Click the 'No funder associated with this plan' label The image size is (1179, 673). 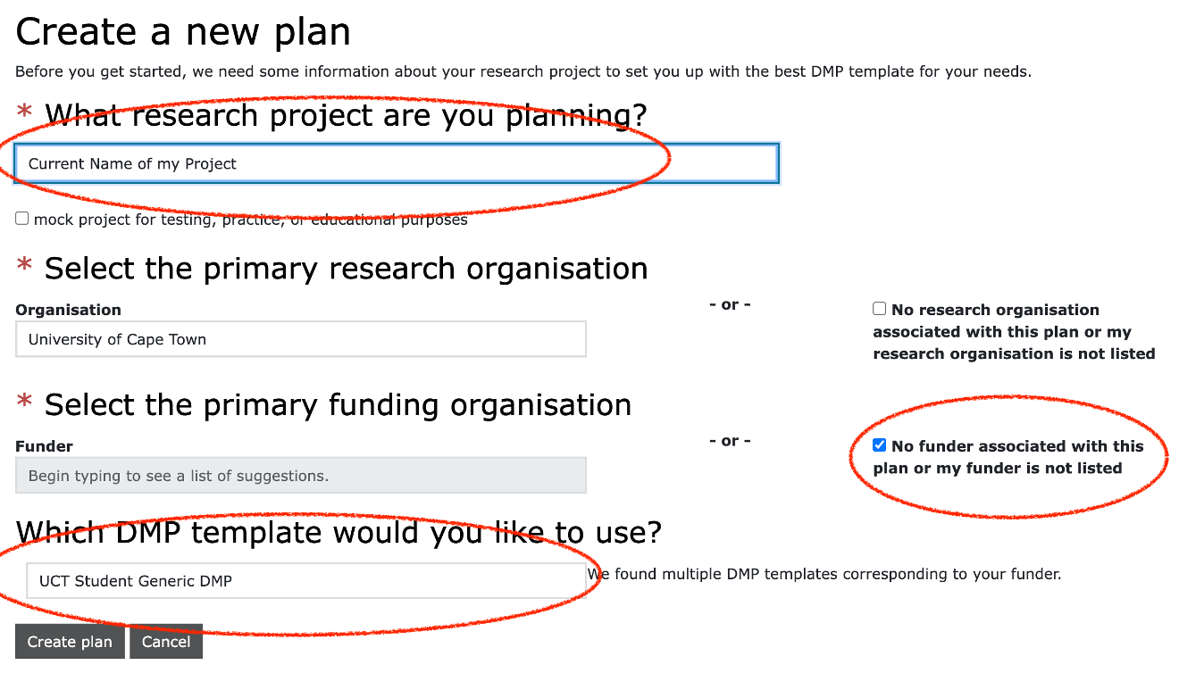pyautogui.click(x=1008, y=457)
